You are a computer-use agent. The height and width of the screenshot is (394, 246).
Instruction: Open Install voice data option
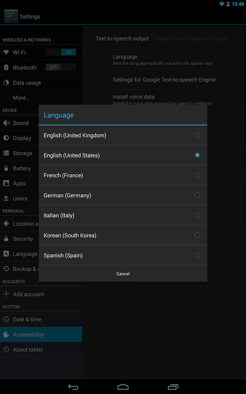[x=164, y=99]
